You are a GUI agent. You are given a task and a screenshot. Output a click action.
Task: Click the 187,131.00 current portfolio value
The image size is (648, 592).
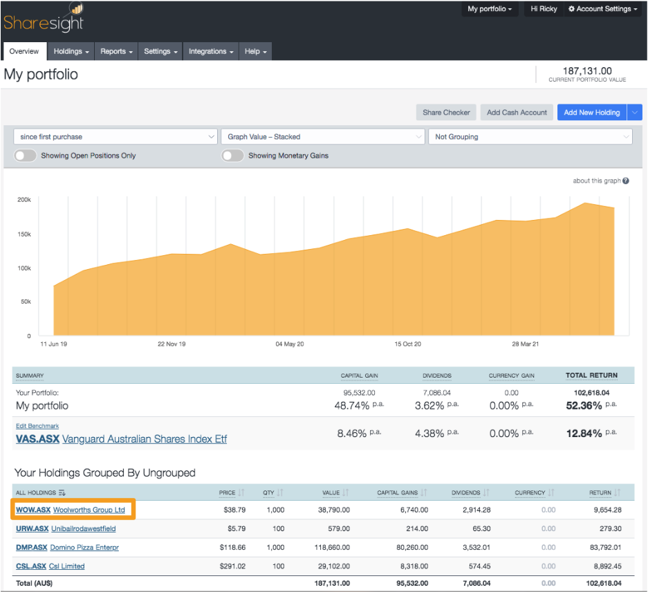click(x=587, y=71)
